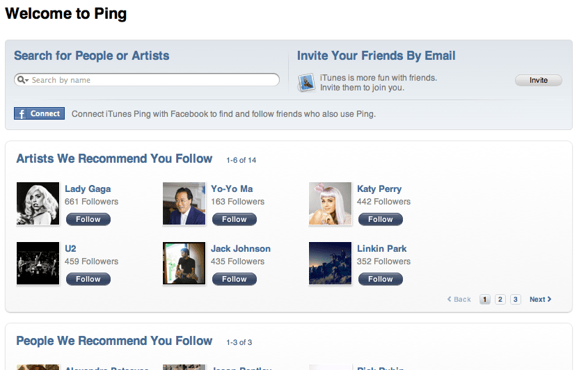The height and width of the screenshot is (370, 579).
Task: Follow Jack Johnson
Action: point(235,280)
